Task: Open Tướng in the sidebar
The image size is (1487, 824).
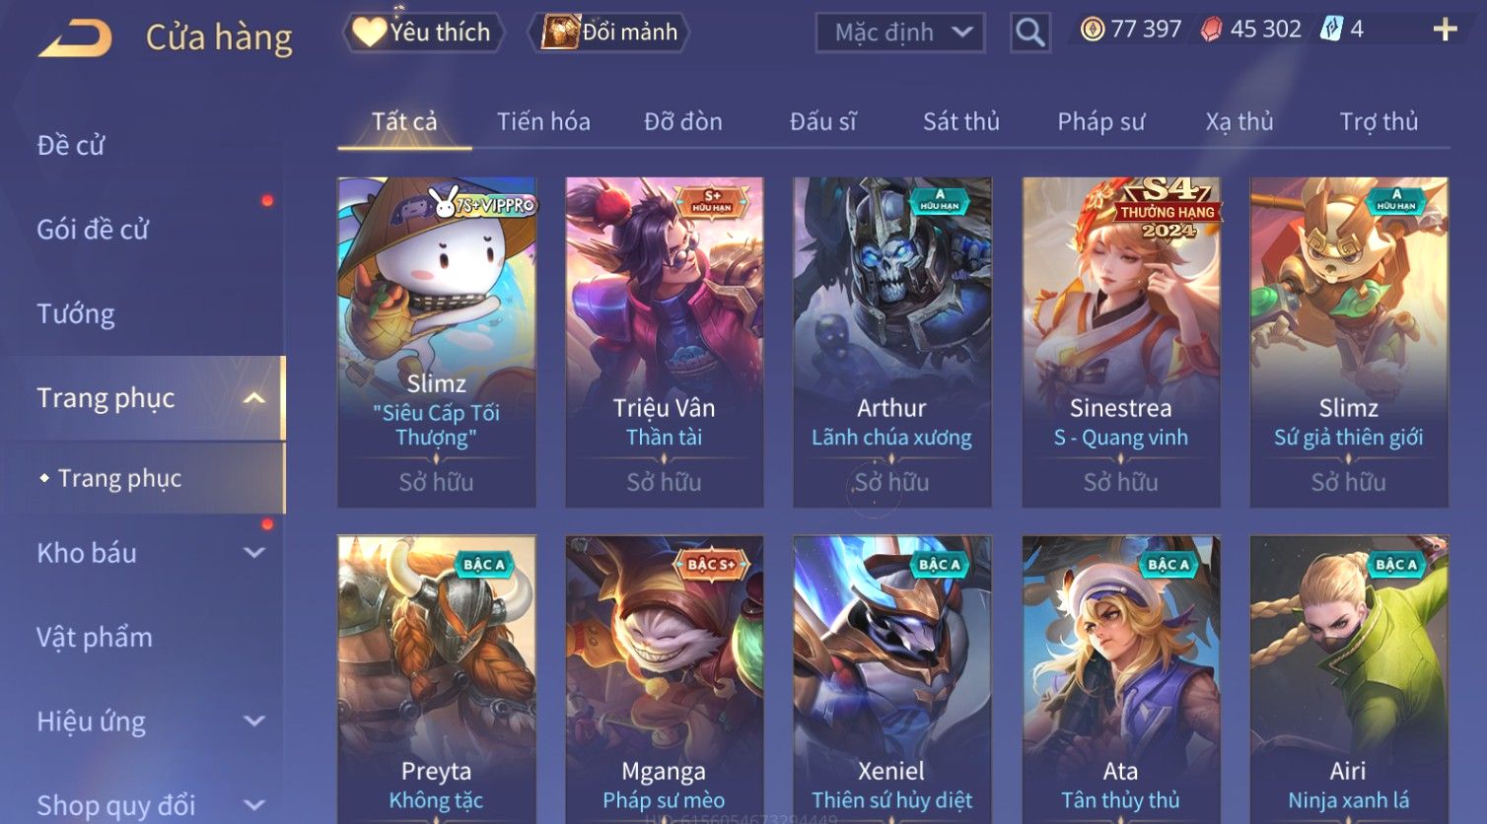Action: (76, 314)
